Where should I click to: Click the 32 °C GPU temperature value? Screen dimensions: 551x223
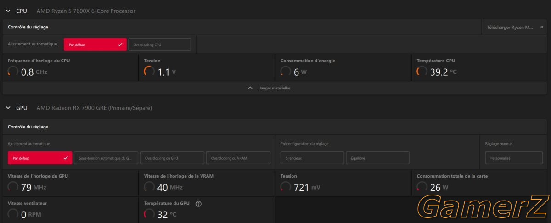pos(167,214)
